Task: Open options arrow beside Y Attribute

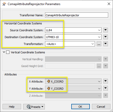Action: click(106, 88)
